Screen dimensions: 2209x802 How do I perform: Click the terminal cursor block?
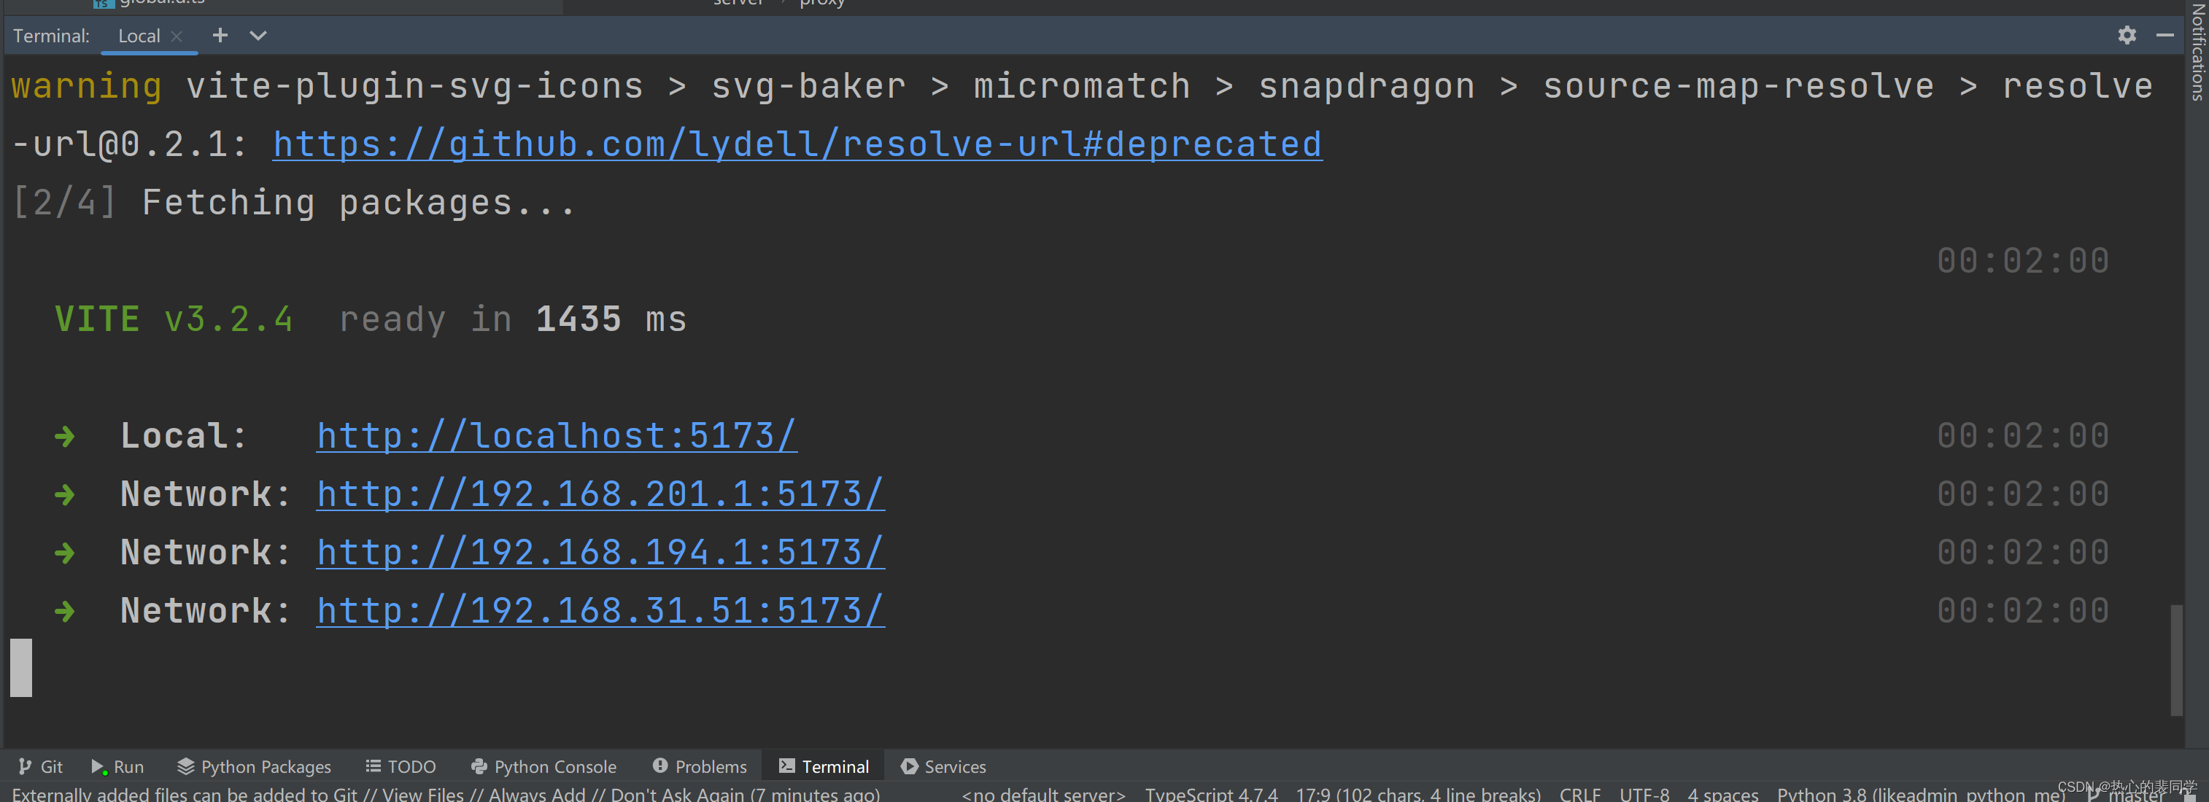pyautogui.click(x=21, y=667)
